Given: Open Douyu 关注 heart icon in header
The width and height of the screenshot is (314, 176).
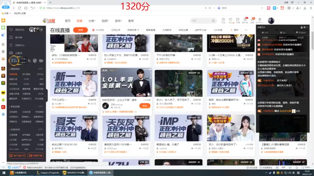Looking at the screenshot, I should tap(231, 20).
